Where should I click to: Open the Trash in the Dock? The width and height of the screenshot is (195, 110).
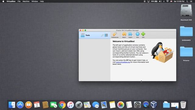183,105
